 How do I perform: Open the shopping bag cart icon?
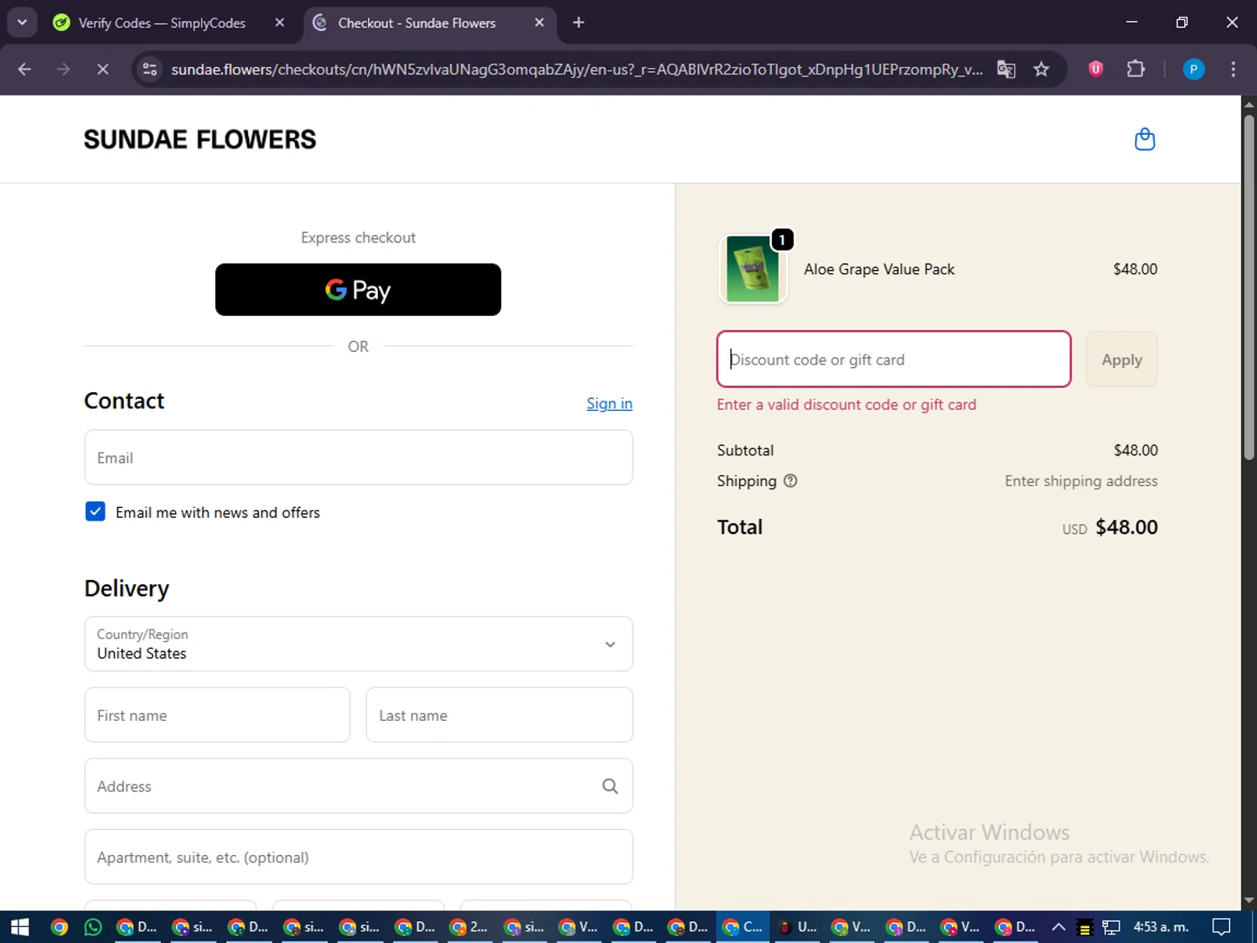[1144, 139]
